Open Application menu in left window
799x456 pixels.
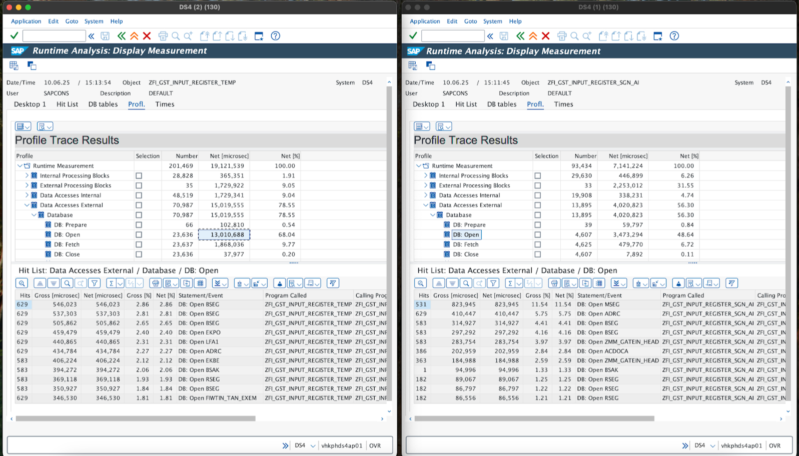click(x=26, y=21)
